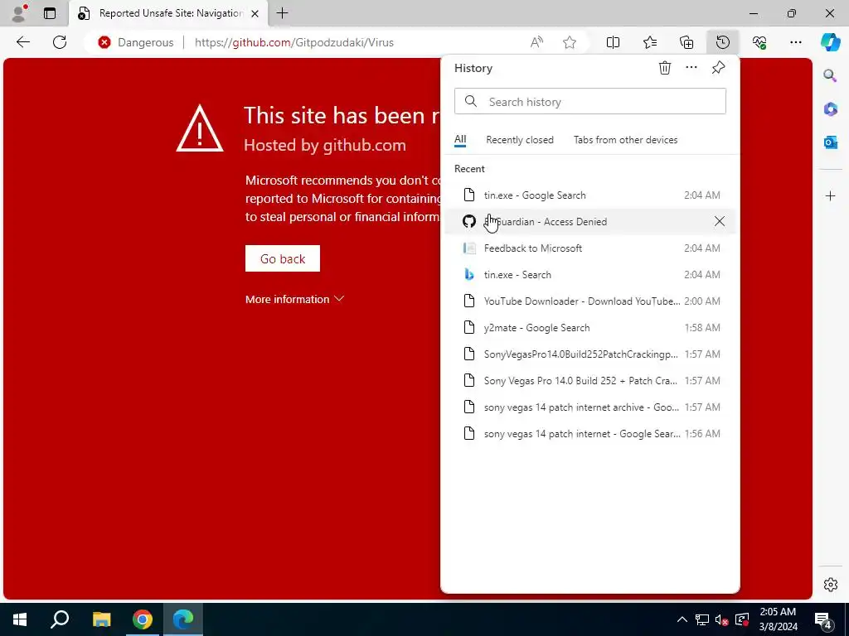Switch to Tabs from other devices
This screenshot has height=636, width=849.
coord(625,139)
